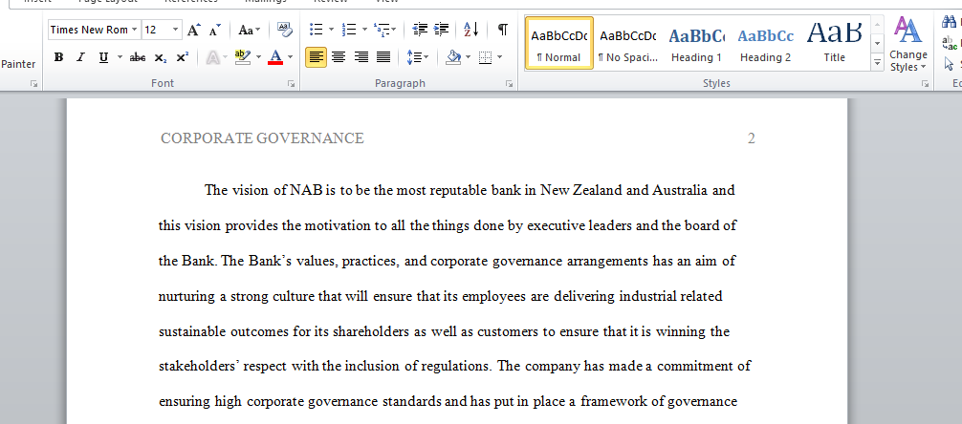Toggle Italic formatting
This screenshot has width=962, height=424.
click(80, 57)
